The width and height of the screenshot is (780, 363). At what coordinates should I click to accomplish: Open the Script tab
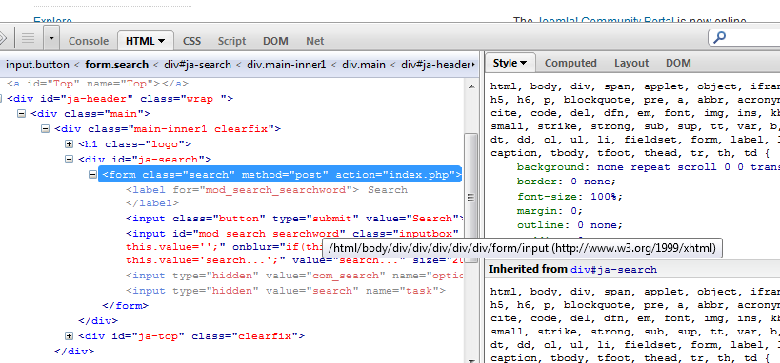coord(231,41)
